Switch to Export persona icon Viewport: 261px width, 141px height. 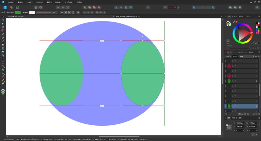coord(17,7)
